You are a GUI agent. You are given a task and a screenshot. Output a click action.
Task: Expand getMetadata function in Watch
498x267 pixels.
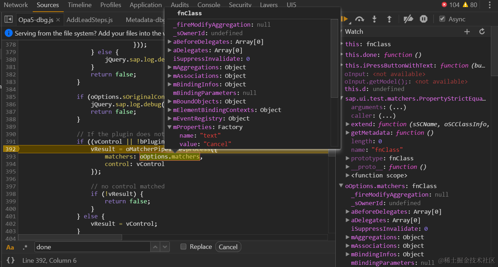[x=348, y=133]
